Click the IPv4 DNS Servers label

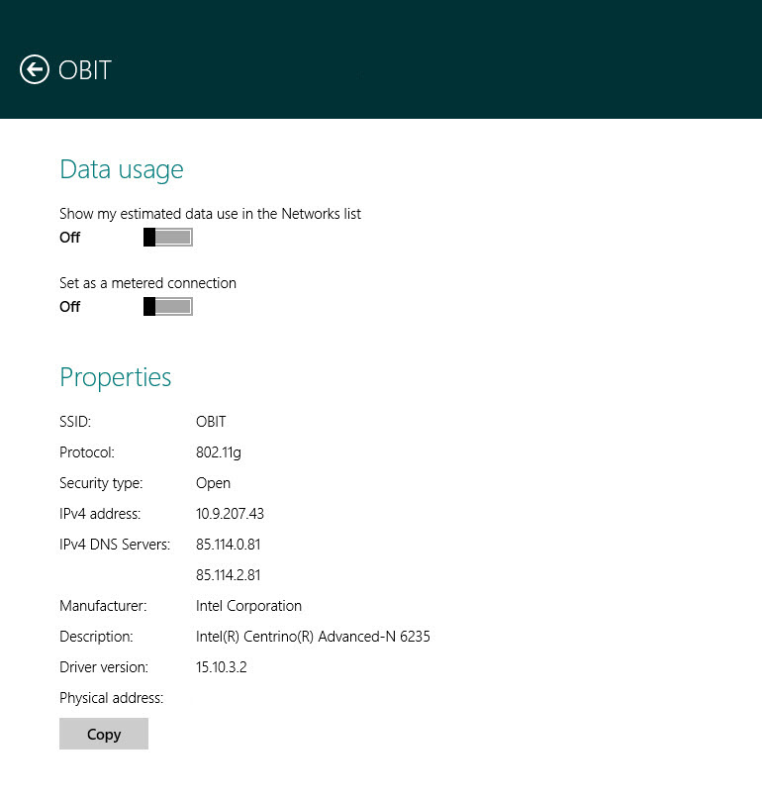coord(115,545)
